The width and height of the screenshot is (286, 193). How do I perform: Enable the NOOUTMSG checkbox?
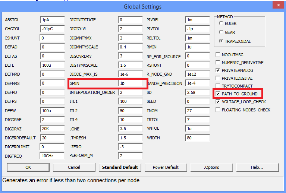[218, 55]
